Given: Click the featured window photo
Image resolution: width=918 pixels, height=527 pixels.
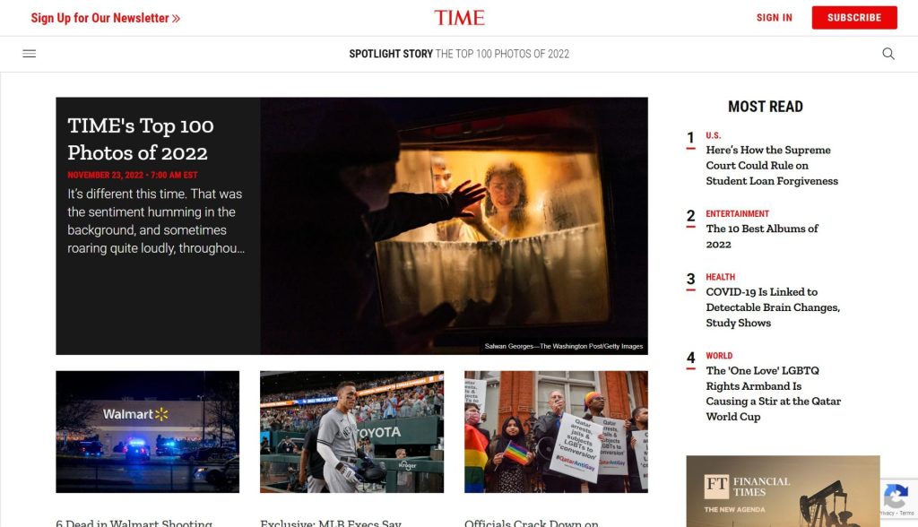Looking at the screenshot, I should coord(455,226).
